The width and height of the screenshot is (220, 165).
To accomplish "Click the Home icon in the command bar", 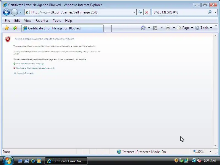I will (x=143, y=28).
